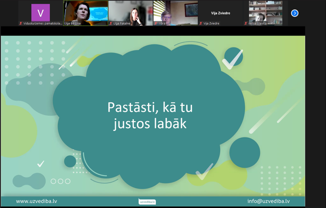The width and height of the screenshot is (326, 208).
Task: Click the info@uzvediba.lv email address
Action: pyautogui.click(x=268, y=201)
